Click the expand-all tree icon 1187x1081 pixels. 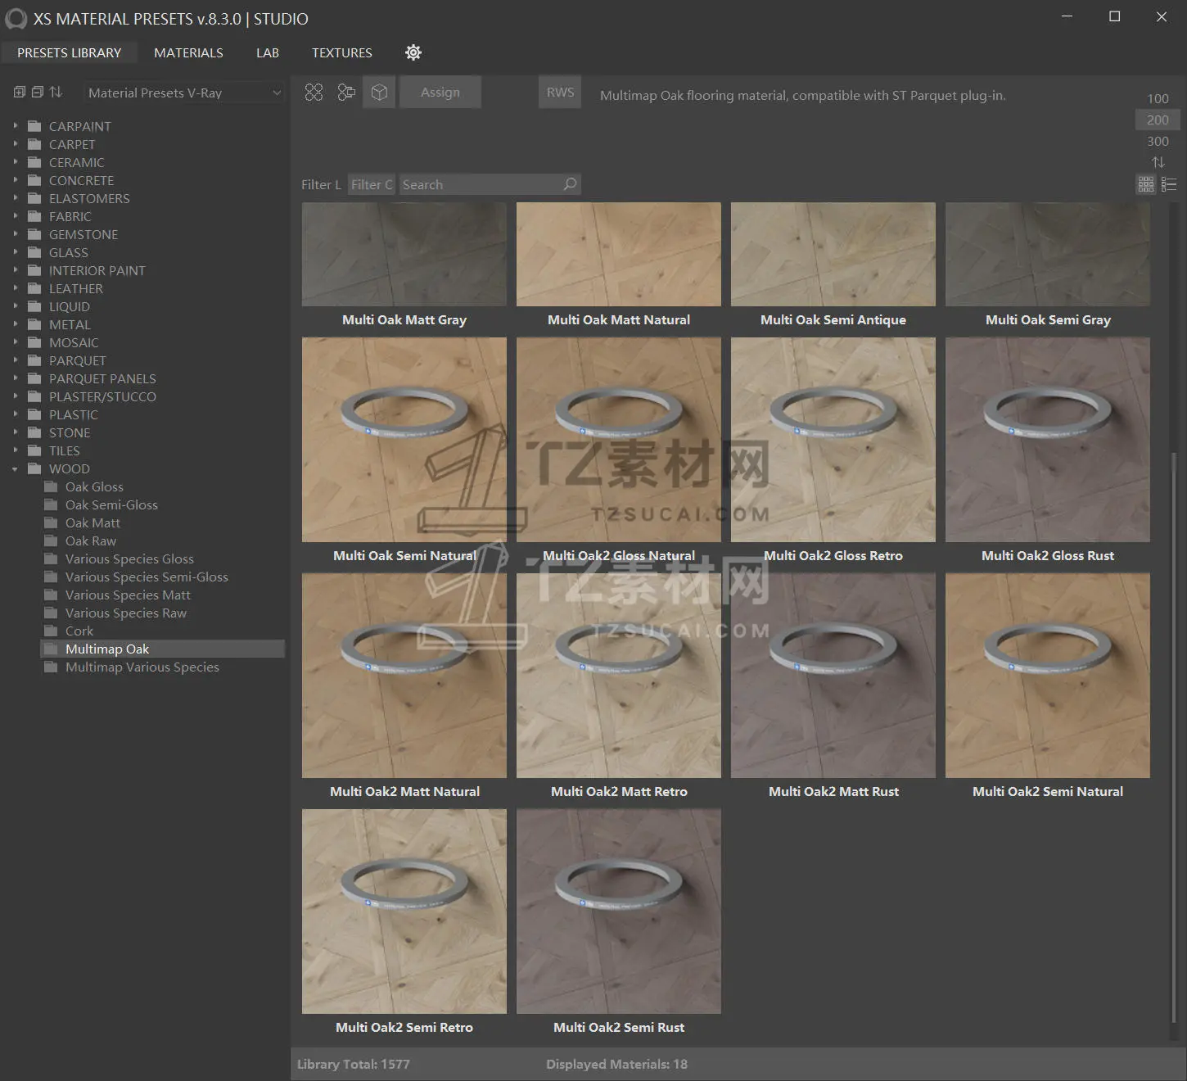click(20, 93)
